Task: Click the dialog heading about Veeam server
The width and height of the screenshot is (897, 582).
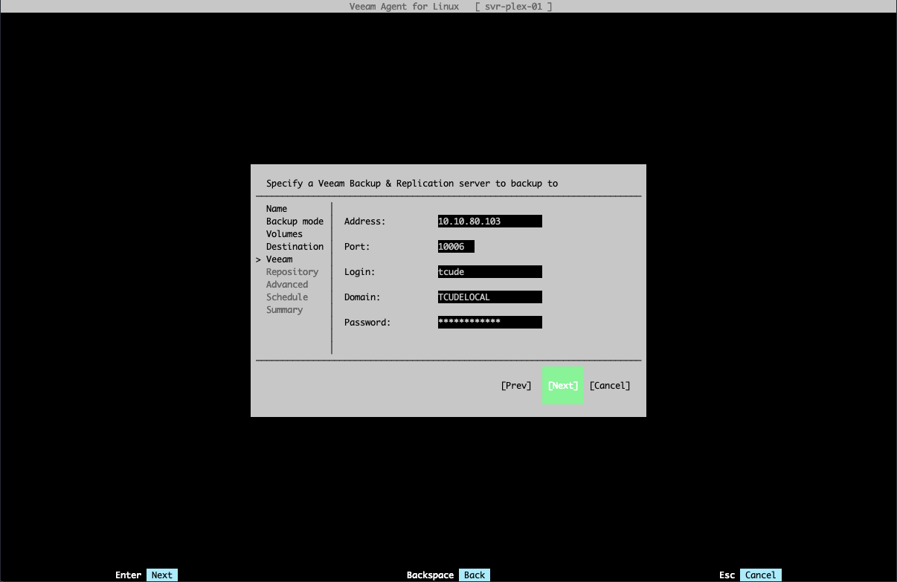Action: [x=412, y=184]
